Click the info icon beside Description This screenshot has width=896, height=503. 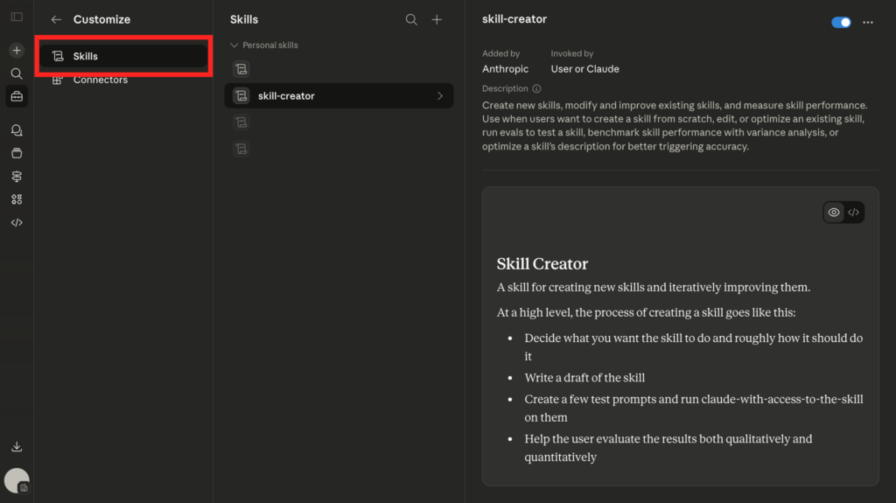coord(536,88)
